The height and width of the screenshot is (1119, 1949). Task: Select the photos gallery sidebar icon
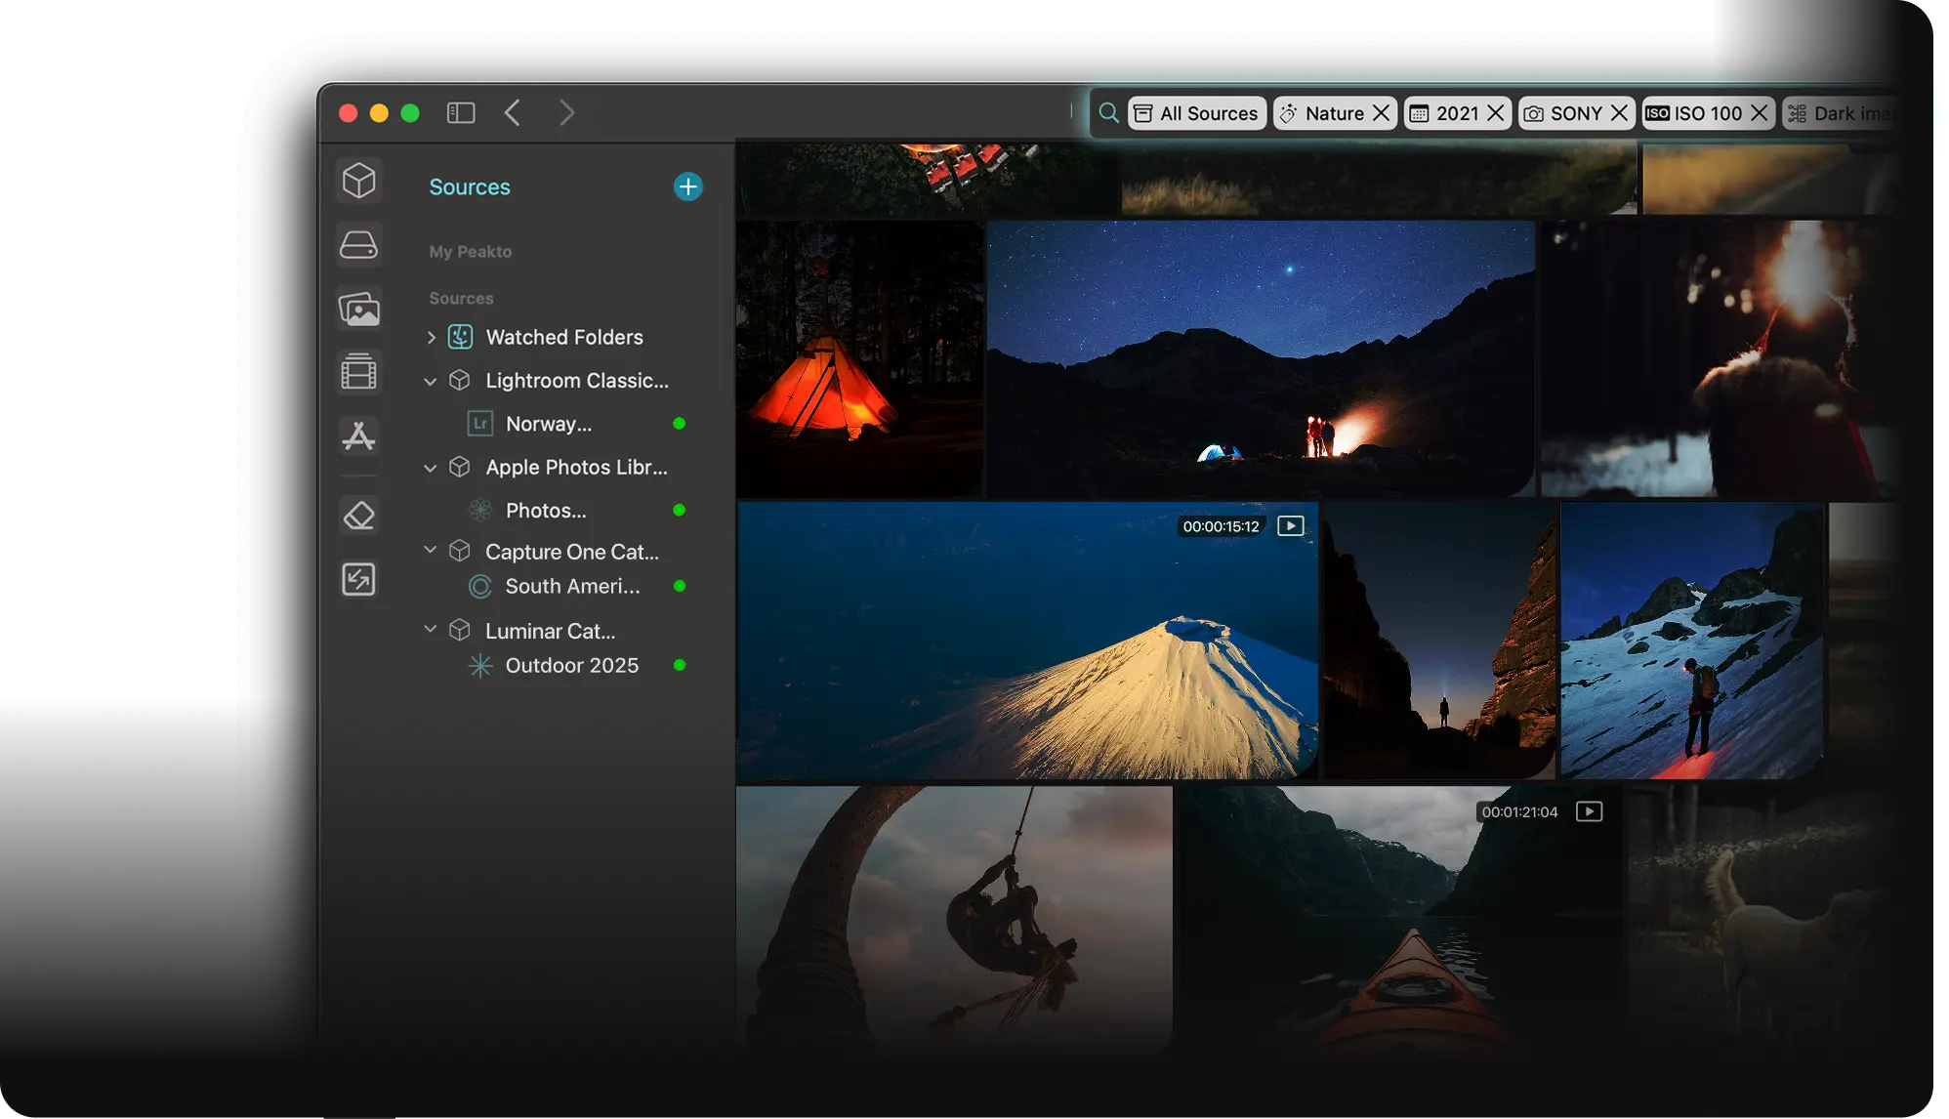click(x=358, y=310)
